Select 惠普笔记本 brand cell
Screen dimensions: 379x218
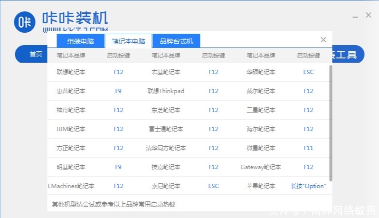tap(71, 91)
